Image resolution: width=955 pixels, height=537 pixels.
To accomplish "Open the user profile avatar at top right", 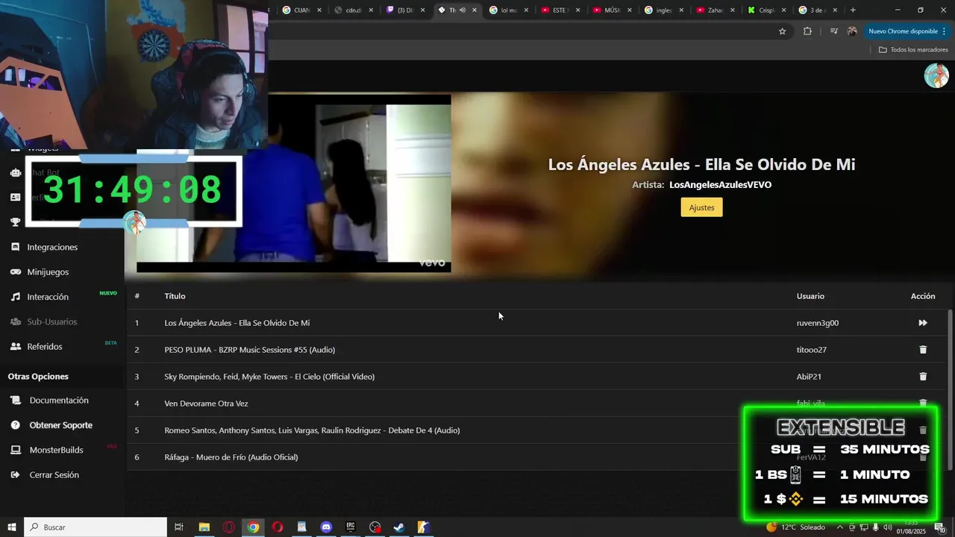I will (936, 75).
